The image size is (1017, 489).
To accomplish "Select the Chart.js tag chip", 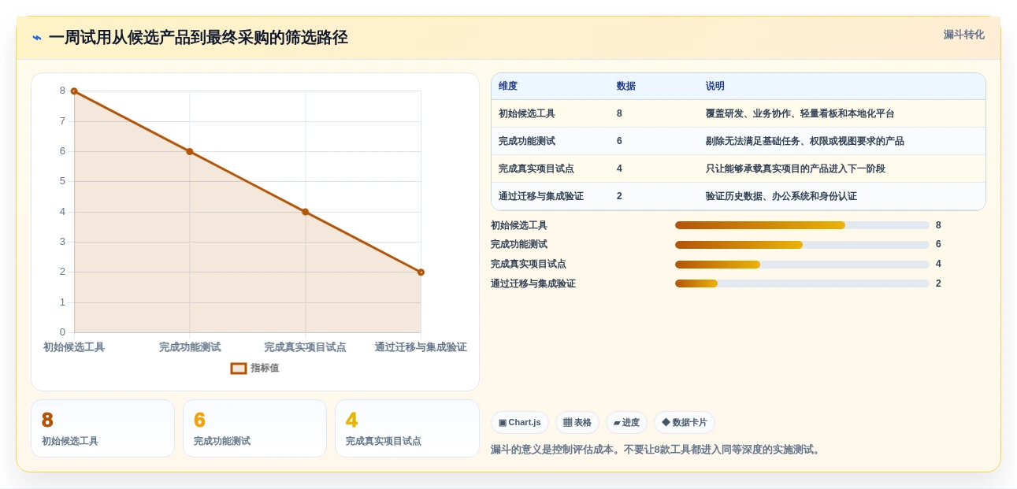I will (520, 423).
